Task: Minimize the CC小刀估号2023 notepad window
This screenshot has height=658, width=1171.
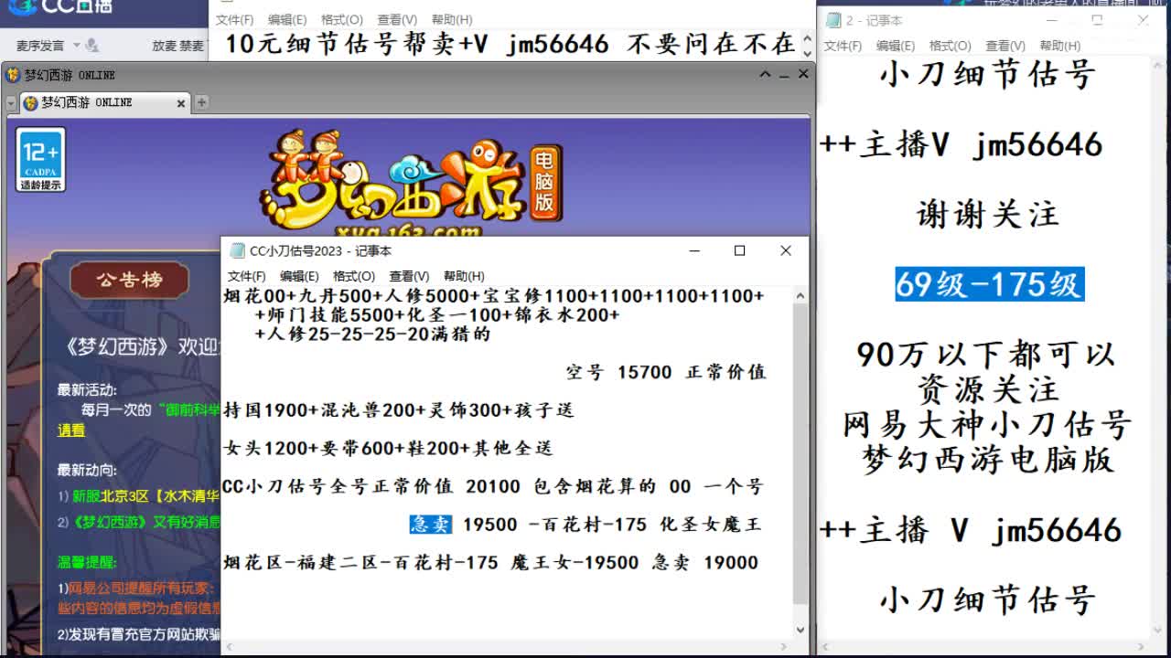Action: click(x=696, y=250)
